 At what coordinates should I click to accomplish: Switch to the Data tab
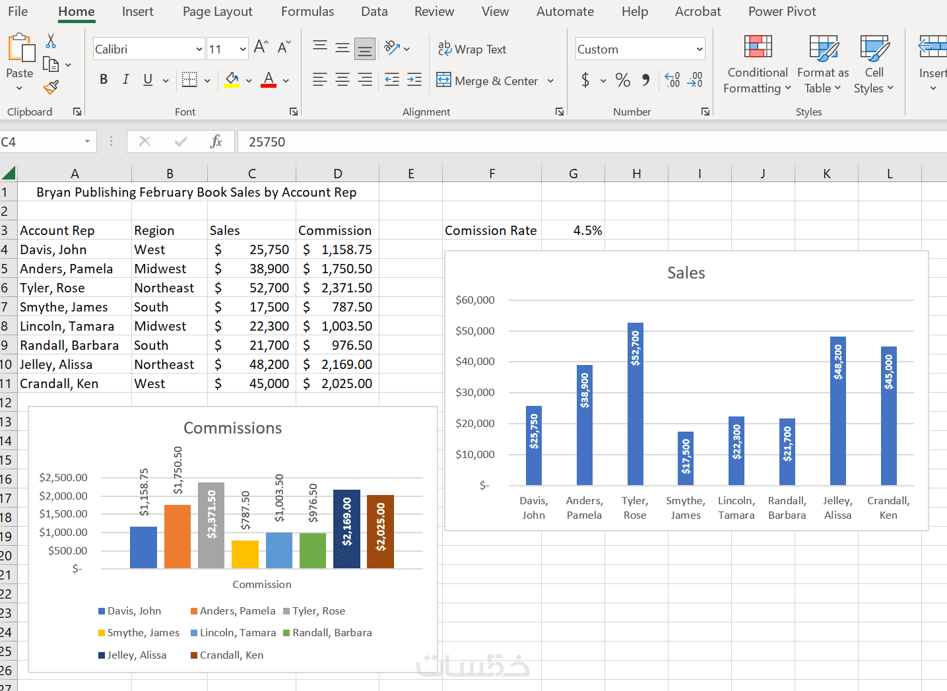[374, 11]
